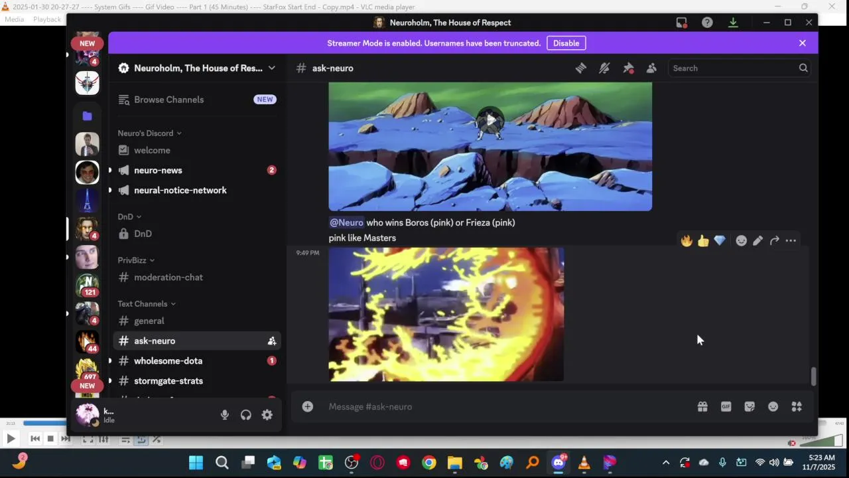The width and height of the screenshot is (849, 478).
Task: Open pinned messages pin icon
Action: point(628,68)
